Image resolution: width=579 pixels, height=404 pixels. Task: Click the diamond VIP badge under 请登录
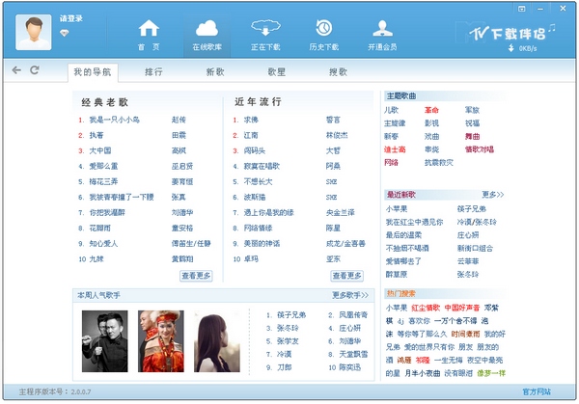(x=65, y=32)
